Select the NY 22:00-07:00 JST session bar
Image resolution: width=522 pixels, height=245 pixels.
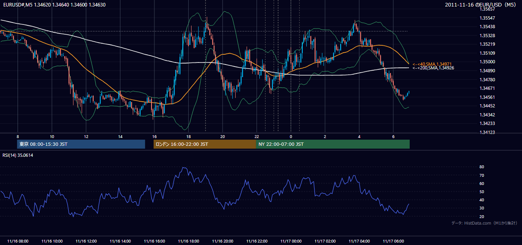pos(333,144)
